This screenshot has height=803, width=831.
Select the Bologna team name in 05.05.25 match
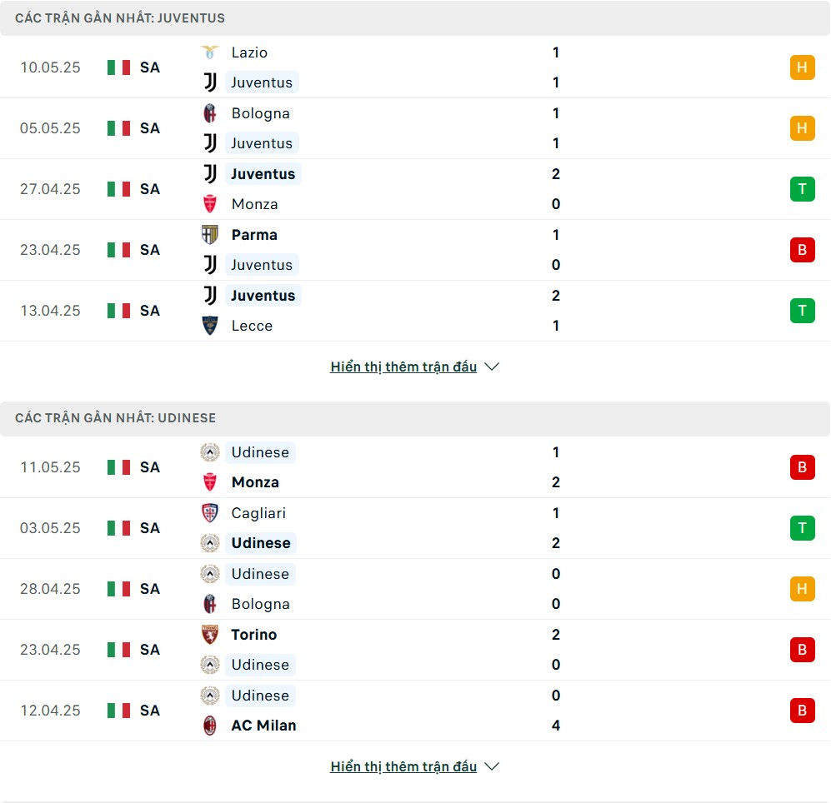[x=260, y=113]
